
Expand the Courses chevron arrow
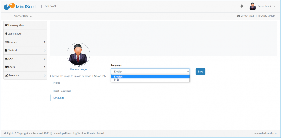click(45, 42)
